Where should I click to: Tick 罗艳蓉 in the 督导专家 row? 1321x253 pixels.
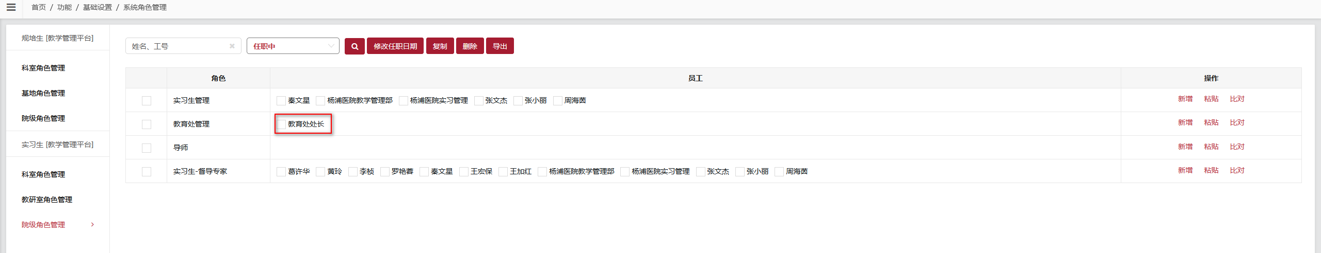coord(385,171)
